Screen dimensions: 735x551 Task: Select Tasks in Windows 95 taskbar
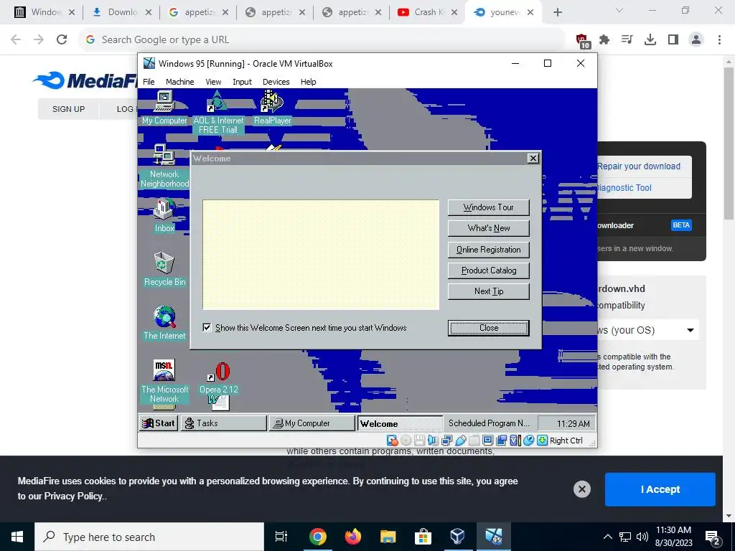pos(223,423)
